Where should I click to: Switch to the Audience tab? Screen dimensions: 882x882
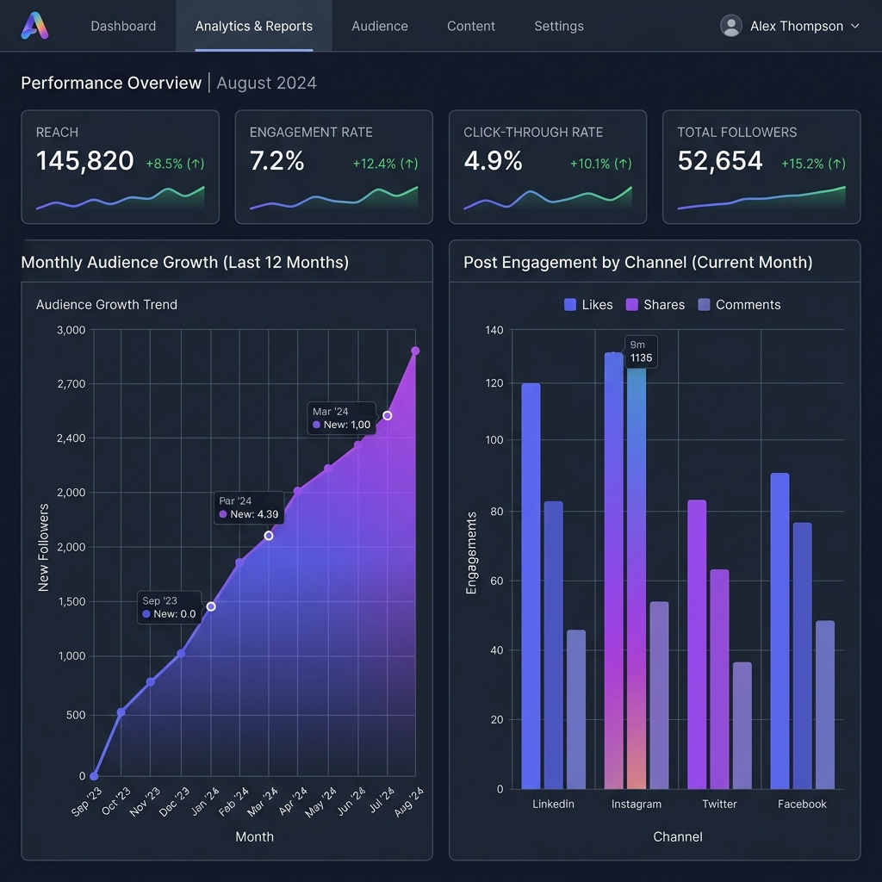tap(380, 26)
